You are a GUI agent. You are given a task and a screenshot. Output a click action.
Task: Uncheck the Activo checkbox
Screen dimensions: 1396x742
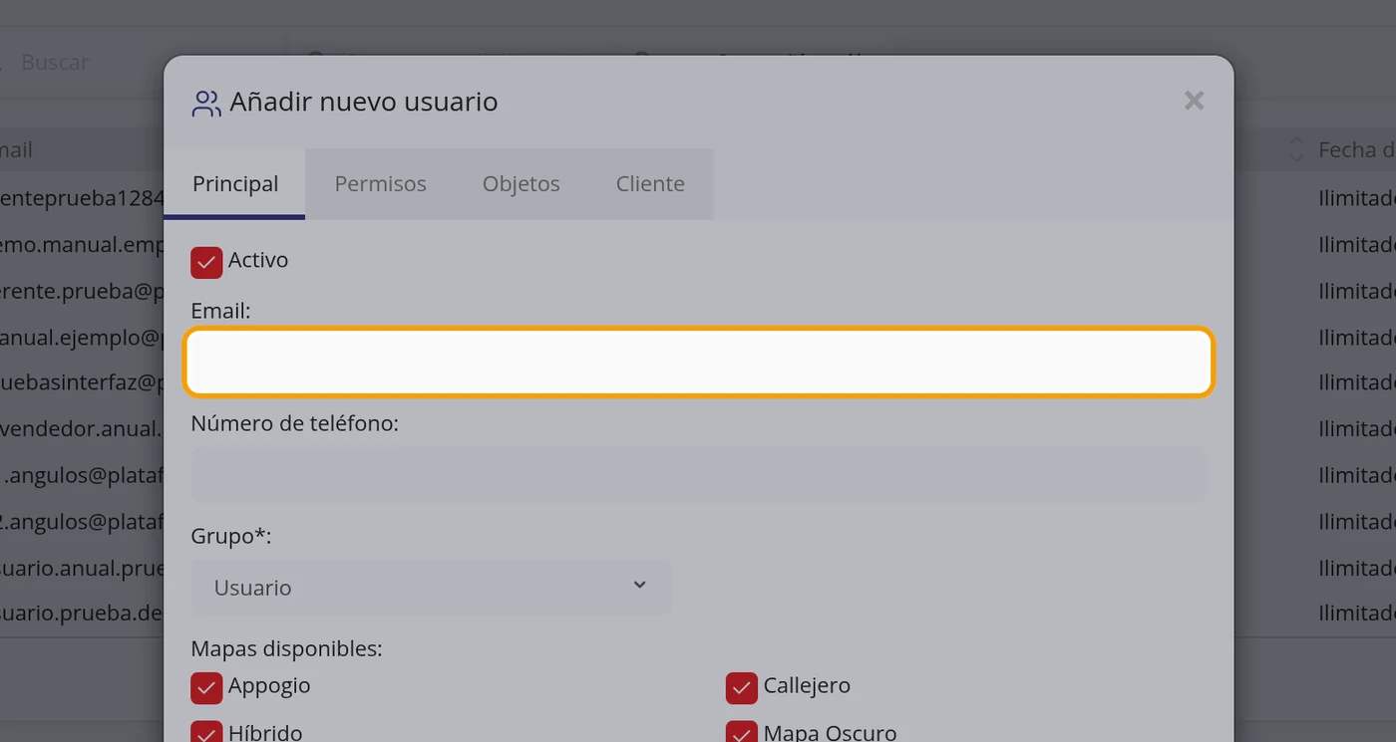(206, 262)
